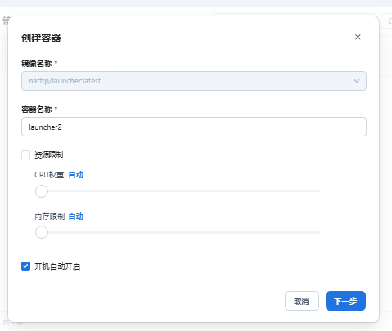Click the refresh icon behind the dialog
Screen dimensions: 392x331
pos(390,20)
